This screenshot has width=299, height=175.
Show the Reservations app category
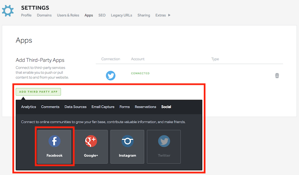[145, 107]
